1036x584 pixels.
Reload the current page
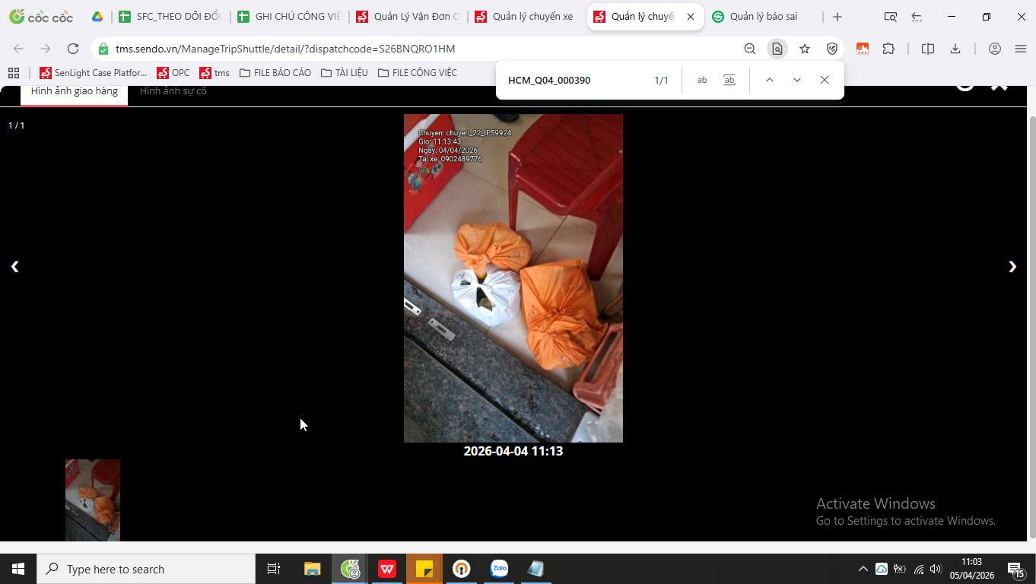[73, 49]
